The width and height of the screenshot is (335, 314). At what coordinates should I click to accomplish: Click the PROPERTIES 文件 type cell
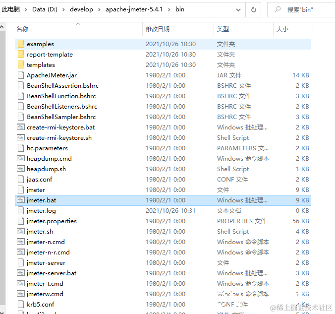pyautogui.click(x=242, y=221)
